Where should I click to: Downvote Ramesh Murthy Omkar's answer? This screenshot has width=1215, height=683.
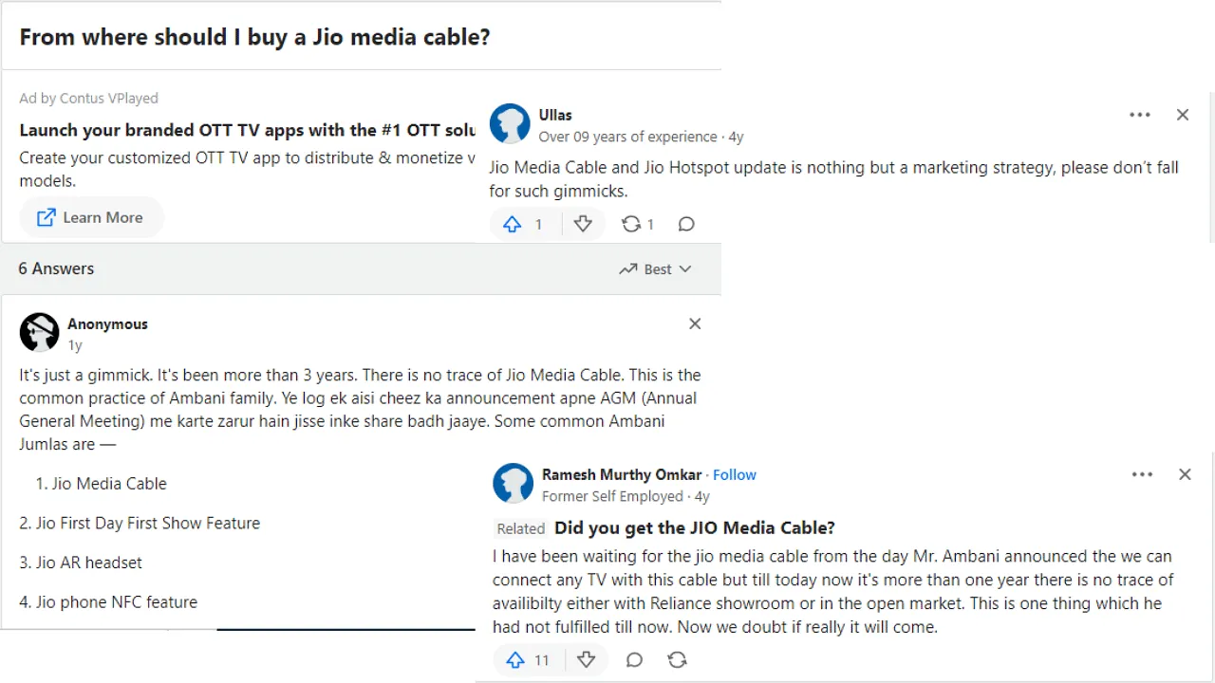pos(587,659)
